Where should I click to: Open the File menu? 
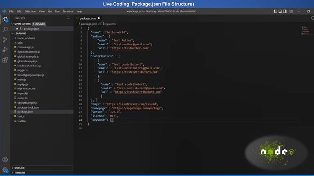tap(11, 11)
